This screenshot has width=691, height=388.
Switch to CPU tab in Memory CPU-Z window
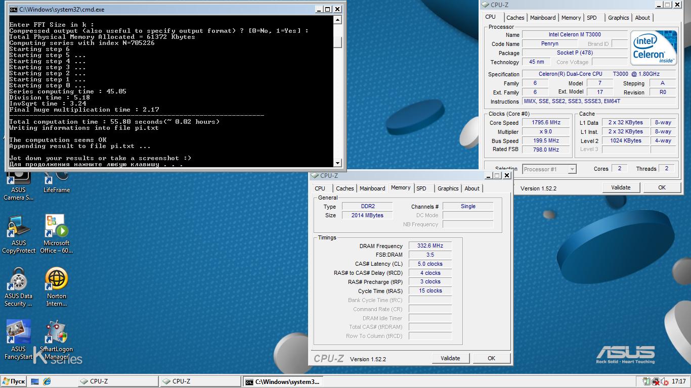(x=320, y=188)
